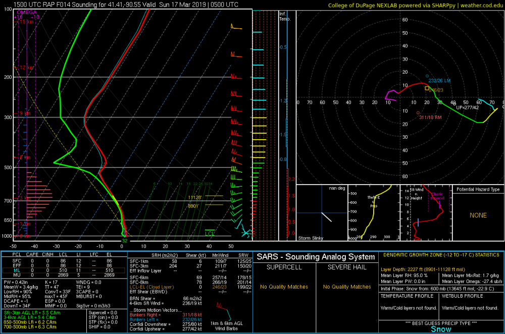Select the MU parcel row
The image size is (505, 334).
click(x=64, y=275)
